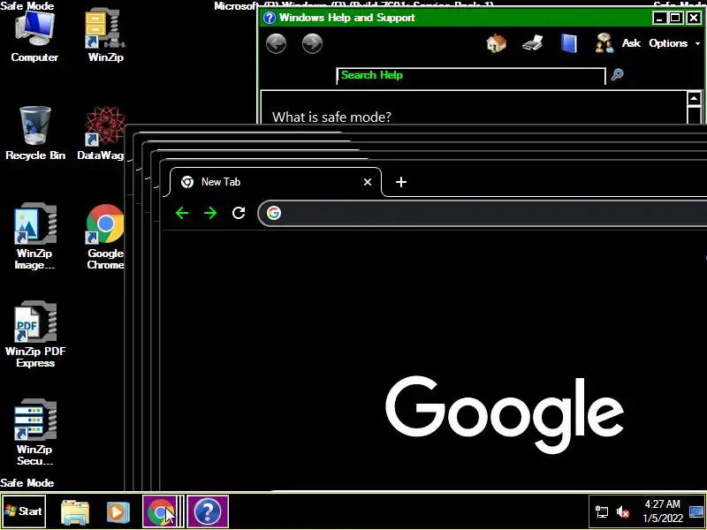
Task: Click the Google logo on the new tab page
Action: click(505, 414)
